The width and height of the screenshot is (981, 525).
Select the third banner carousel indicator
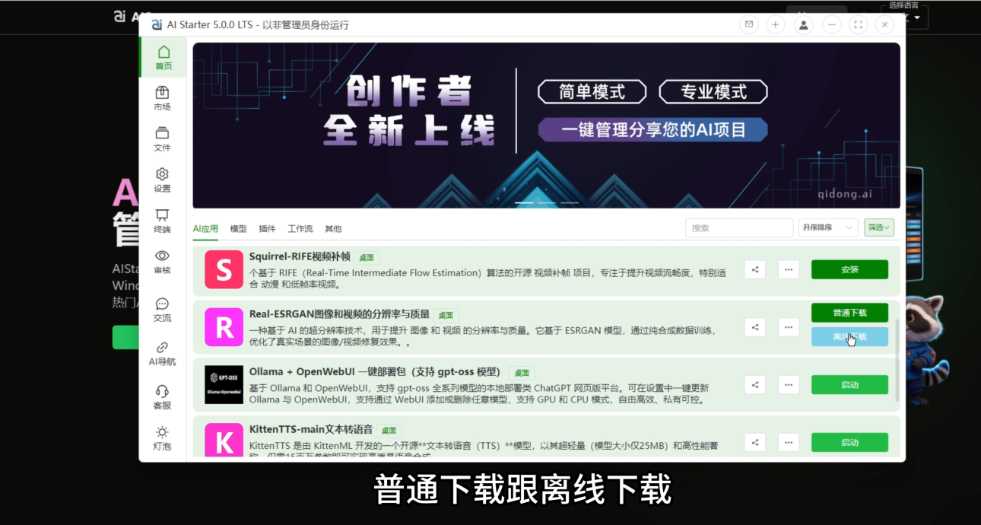click(x=570, y=203)
